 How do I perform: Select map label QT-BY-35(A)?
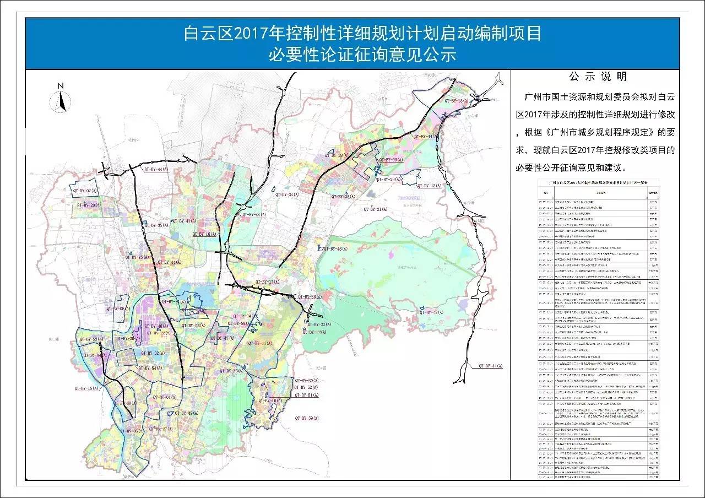click(x=155, y=225)
